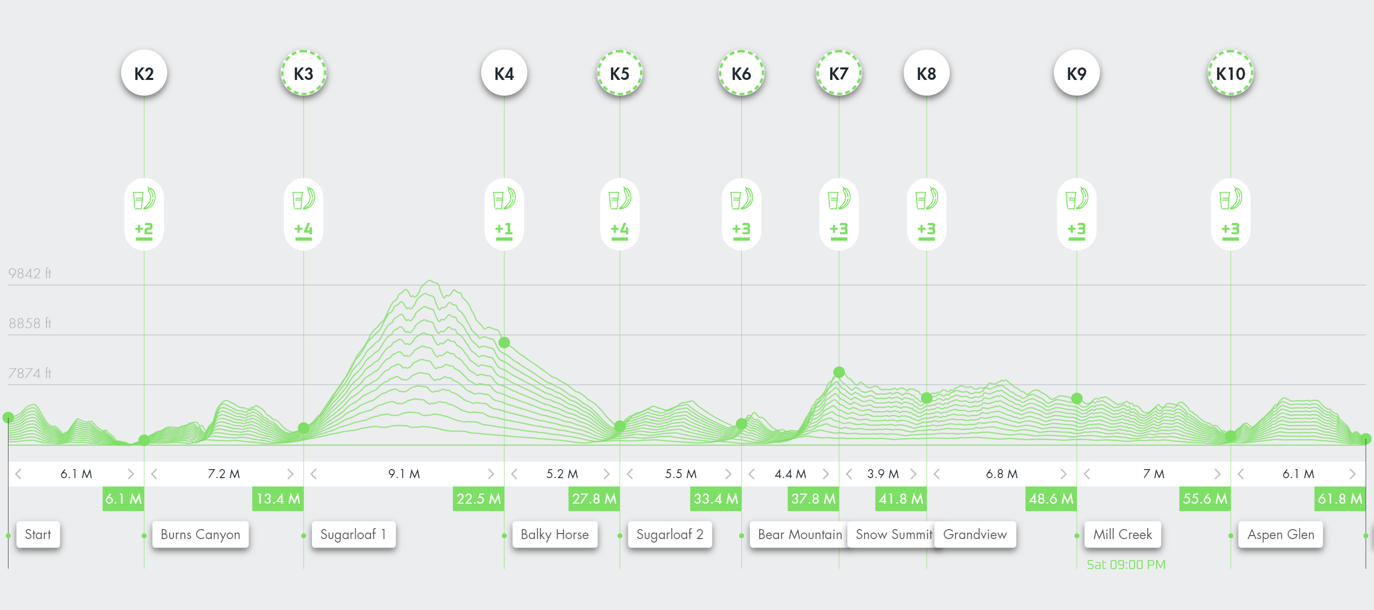The width and height of the screenshot is (1374, 610).
Task: Click the left chevron of the 7 M segment
Action: (1087, 474)
